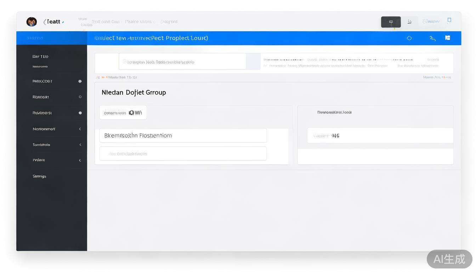Click the Teatt back link in the header
Screen dimensions: 476x272
click(x=53, y=22)
